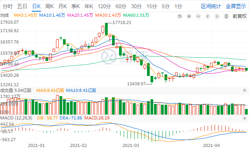
Task: Click the 13241.12 price axis label
Action: click(9, 85)
